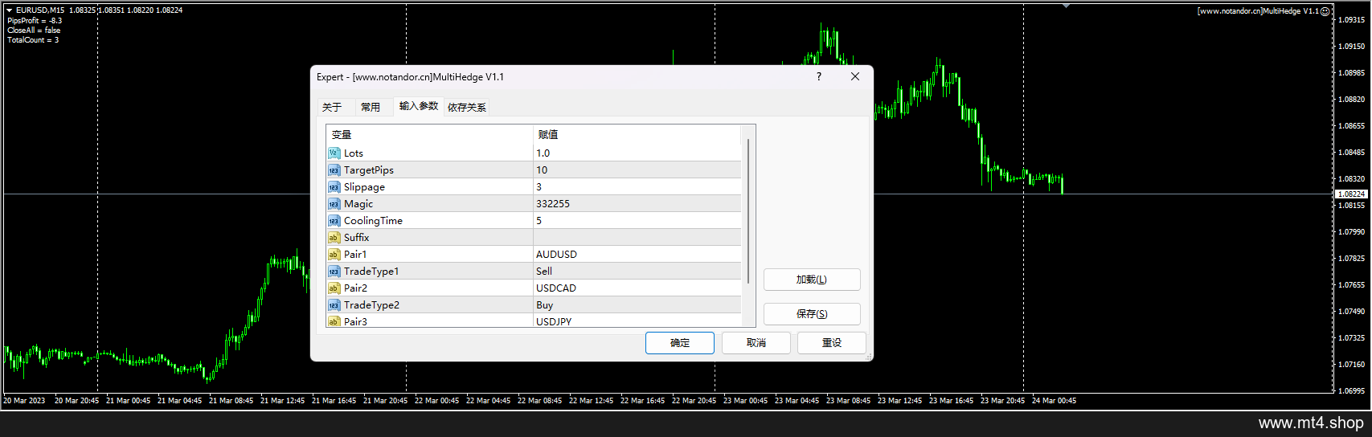Click the TradeType1 variable name
Image resolution: width=1372 pixels, height=437 pixels.
(371, 272)
